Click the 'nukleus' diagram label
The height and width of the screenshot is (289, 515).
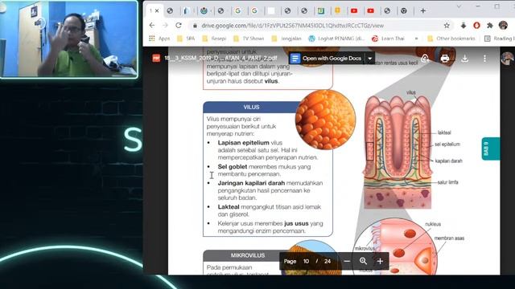pos(433,224)
